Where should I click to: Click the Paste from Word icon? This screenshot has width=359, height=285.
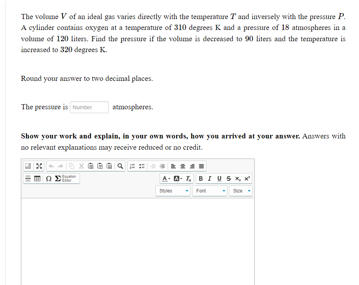[109, 166]
